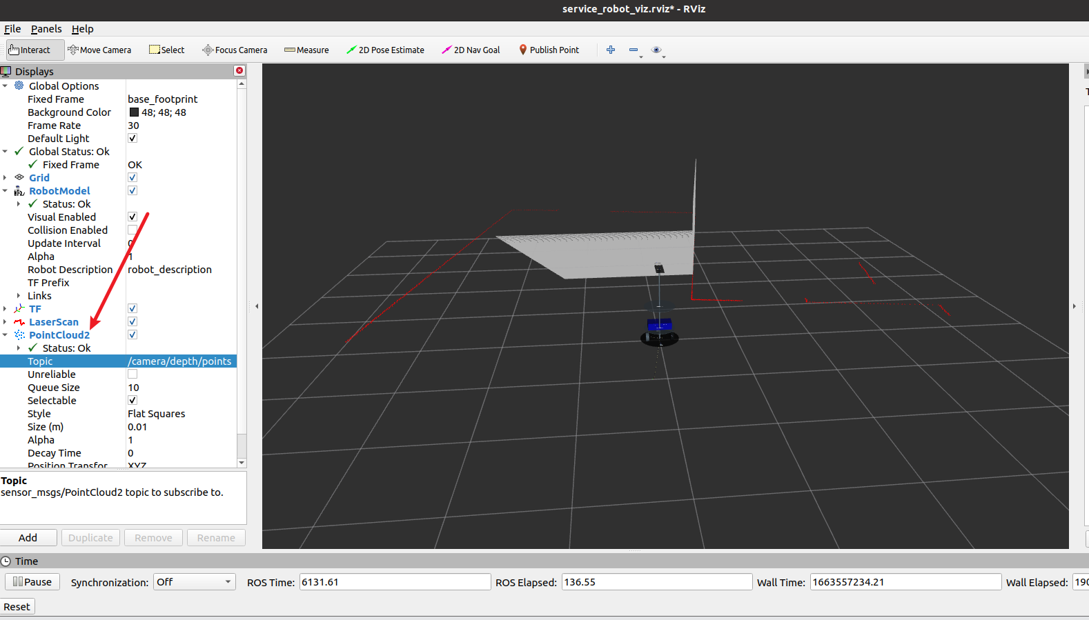This screenshot has width=1089, height=620.
Task: Pick the Measure tool
Action: (306, 50)
